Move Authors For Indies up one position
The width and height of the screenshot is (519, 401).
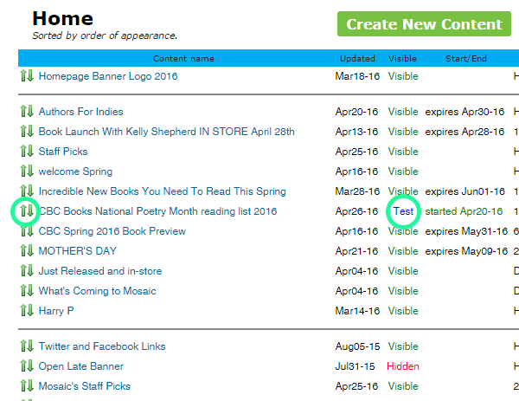coord(22,112)
